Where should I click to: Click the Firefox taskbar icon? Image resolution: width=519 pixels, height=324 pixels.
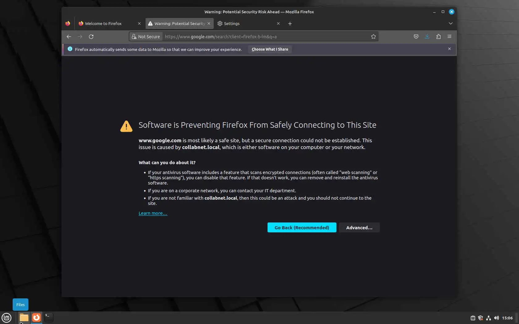(36, 318)
